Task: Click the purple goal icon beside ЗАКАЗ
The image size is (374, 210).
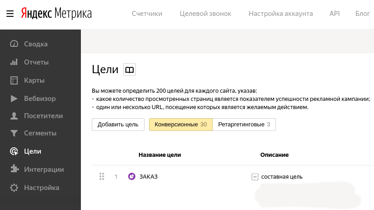Action: [132, 176]
